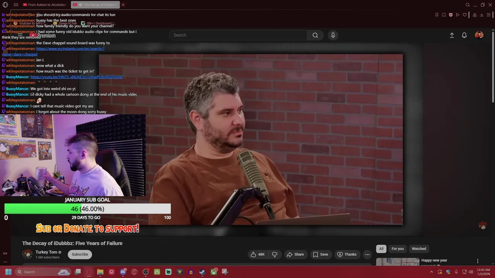Open Opera workspaces icon beside tabs
495x278 pixels.
[x=16, y=5]
